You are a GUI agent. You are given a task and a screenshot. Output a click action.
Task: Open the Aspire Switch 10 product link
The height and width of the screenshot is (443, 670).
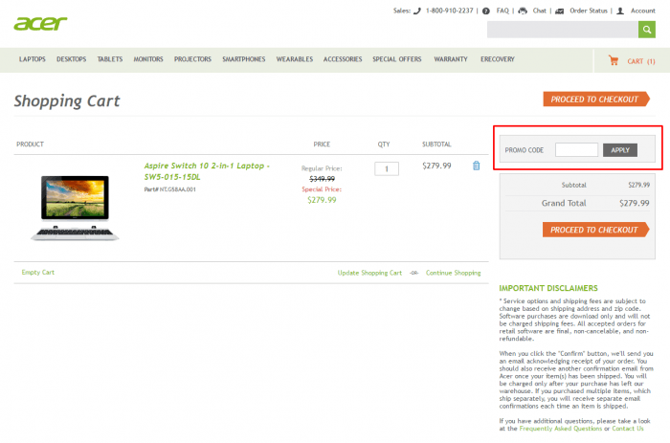(206, 170)
